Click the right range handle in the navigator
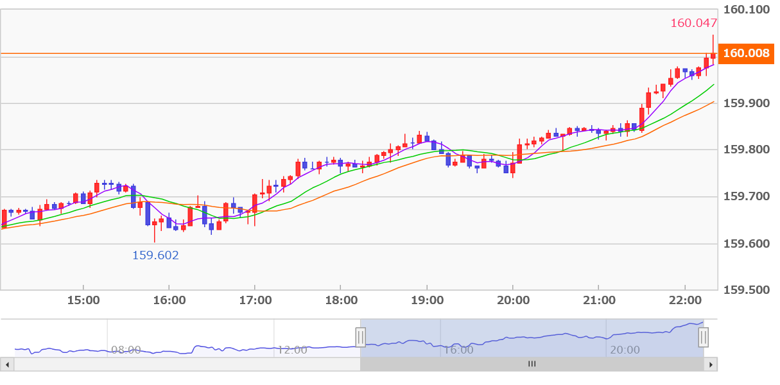Image resolution: width=780 pixels, height=385 pixels. [x=704, y=337]
